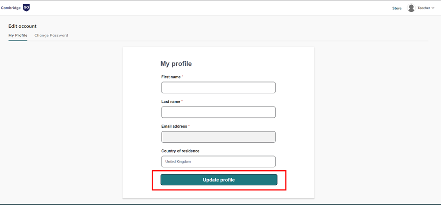
Task: Click the user avatar icon
Action: (411, 8)
